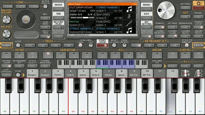Select keyboard set tab 5 salam
Image resolution: width=205 pixels, height=115 pixels.
83,73
